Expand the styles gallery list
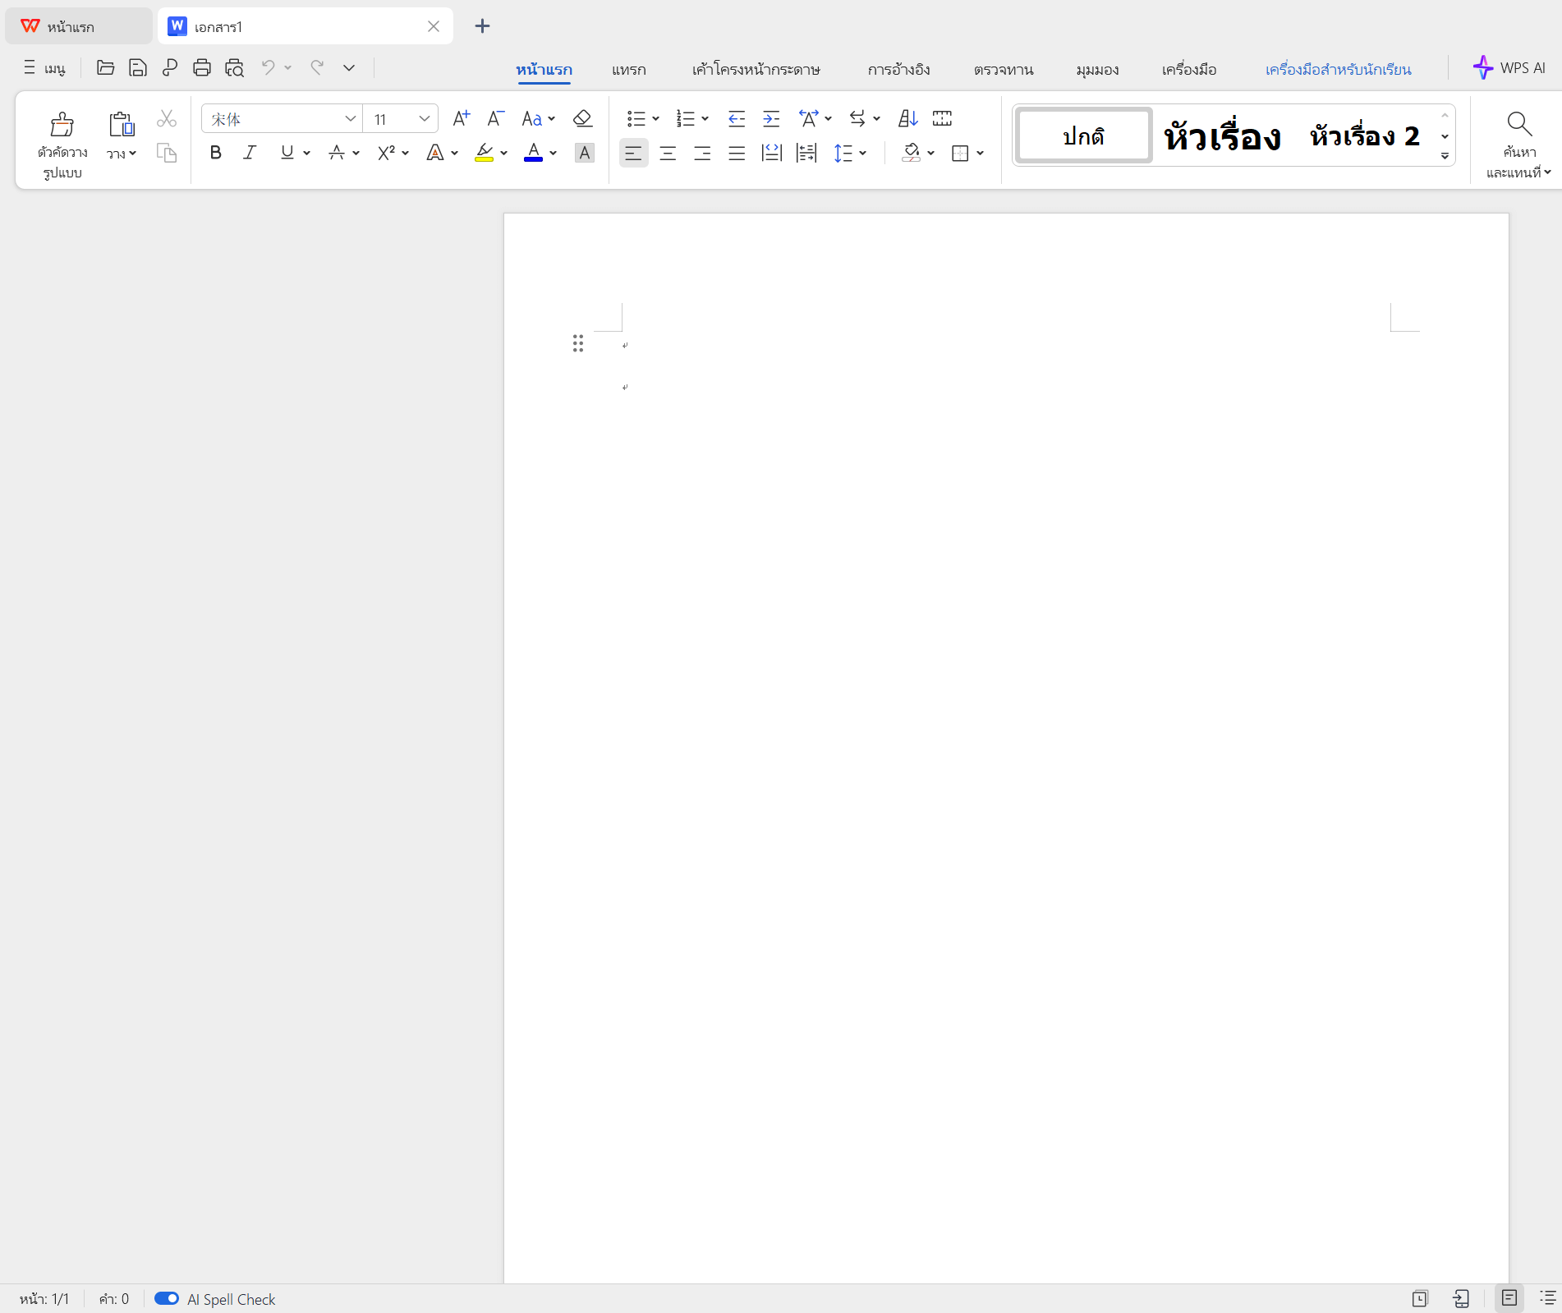 tap(1445, 156)
